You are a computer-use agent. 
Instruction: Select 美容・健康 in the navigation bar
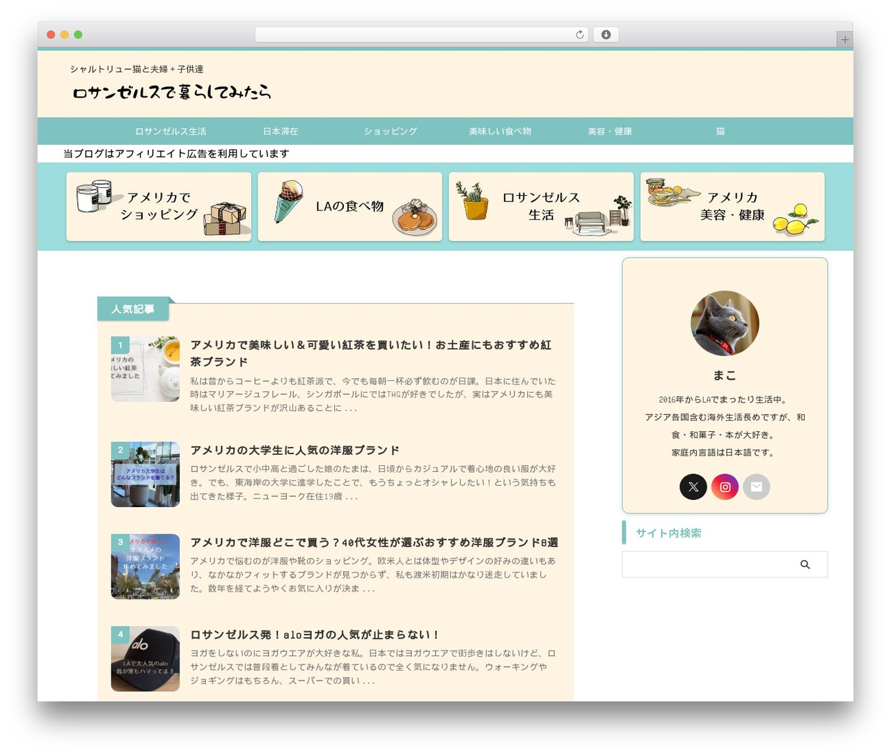point(610,131)
